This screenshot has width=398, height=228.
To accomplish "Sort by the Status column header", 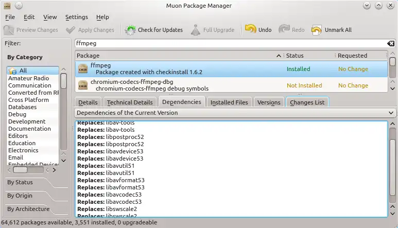I will coord(309,56).
